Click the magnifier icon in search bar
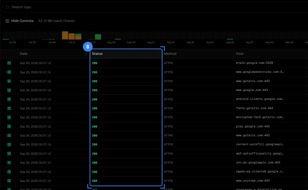Screen dimensions: 308x190 click(x=8, y=7)
